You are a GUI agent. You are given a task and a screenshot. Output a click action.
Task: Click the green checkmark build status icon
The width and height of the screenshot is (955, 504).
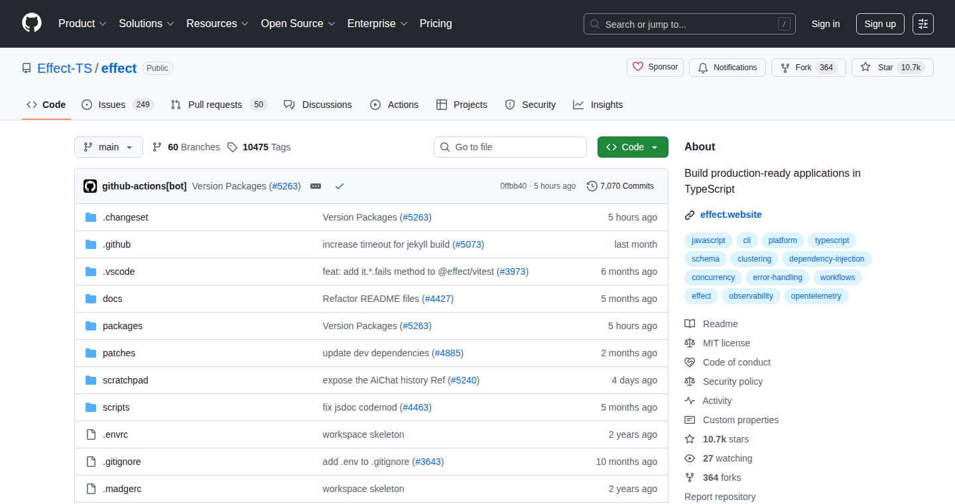coord(340,186)
